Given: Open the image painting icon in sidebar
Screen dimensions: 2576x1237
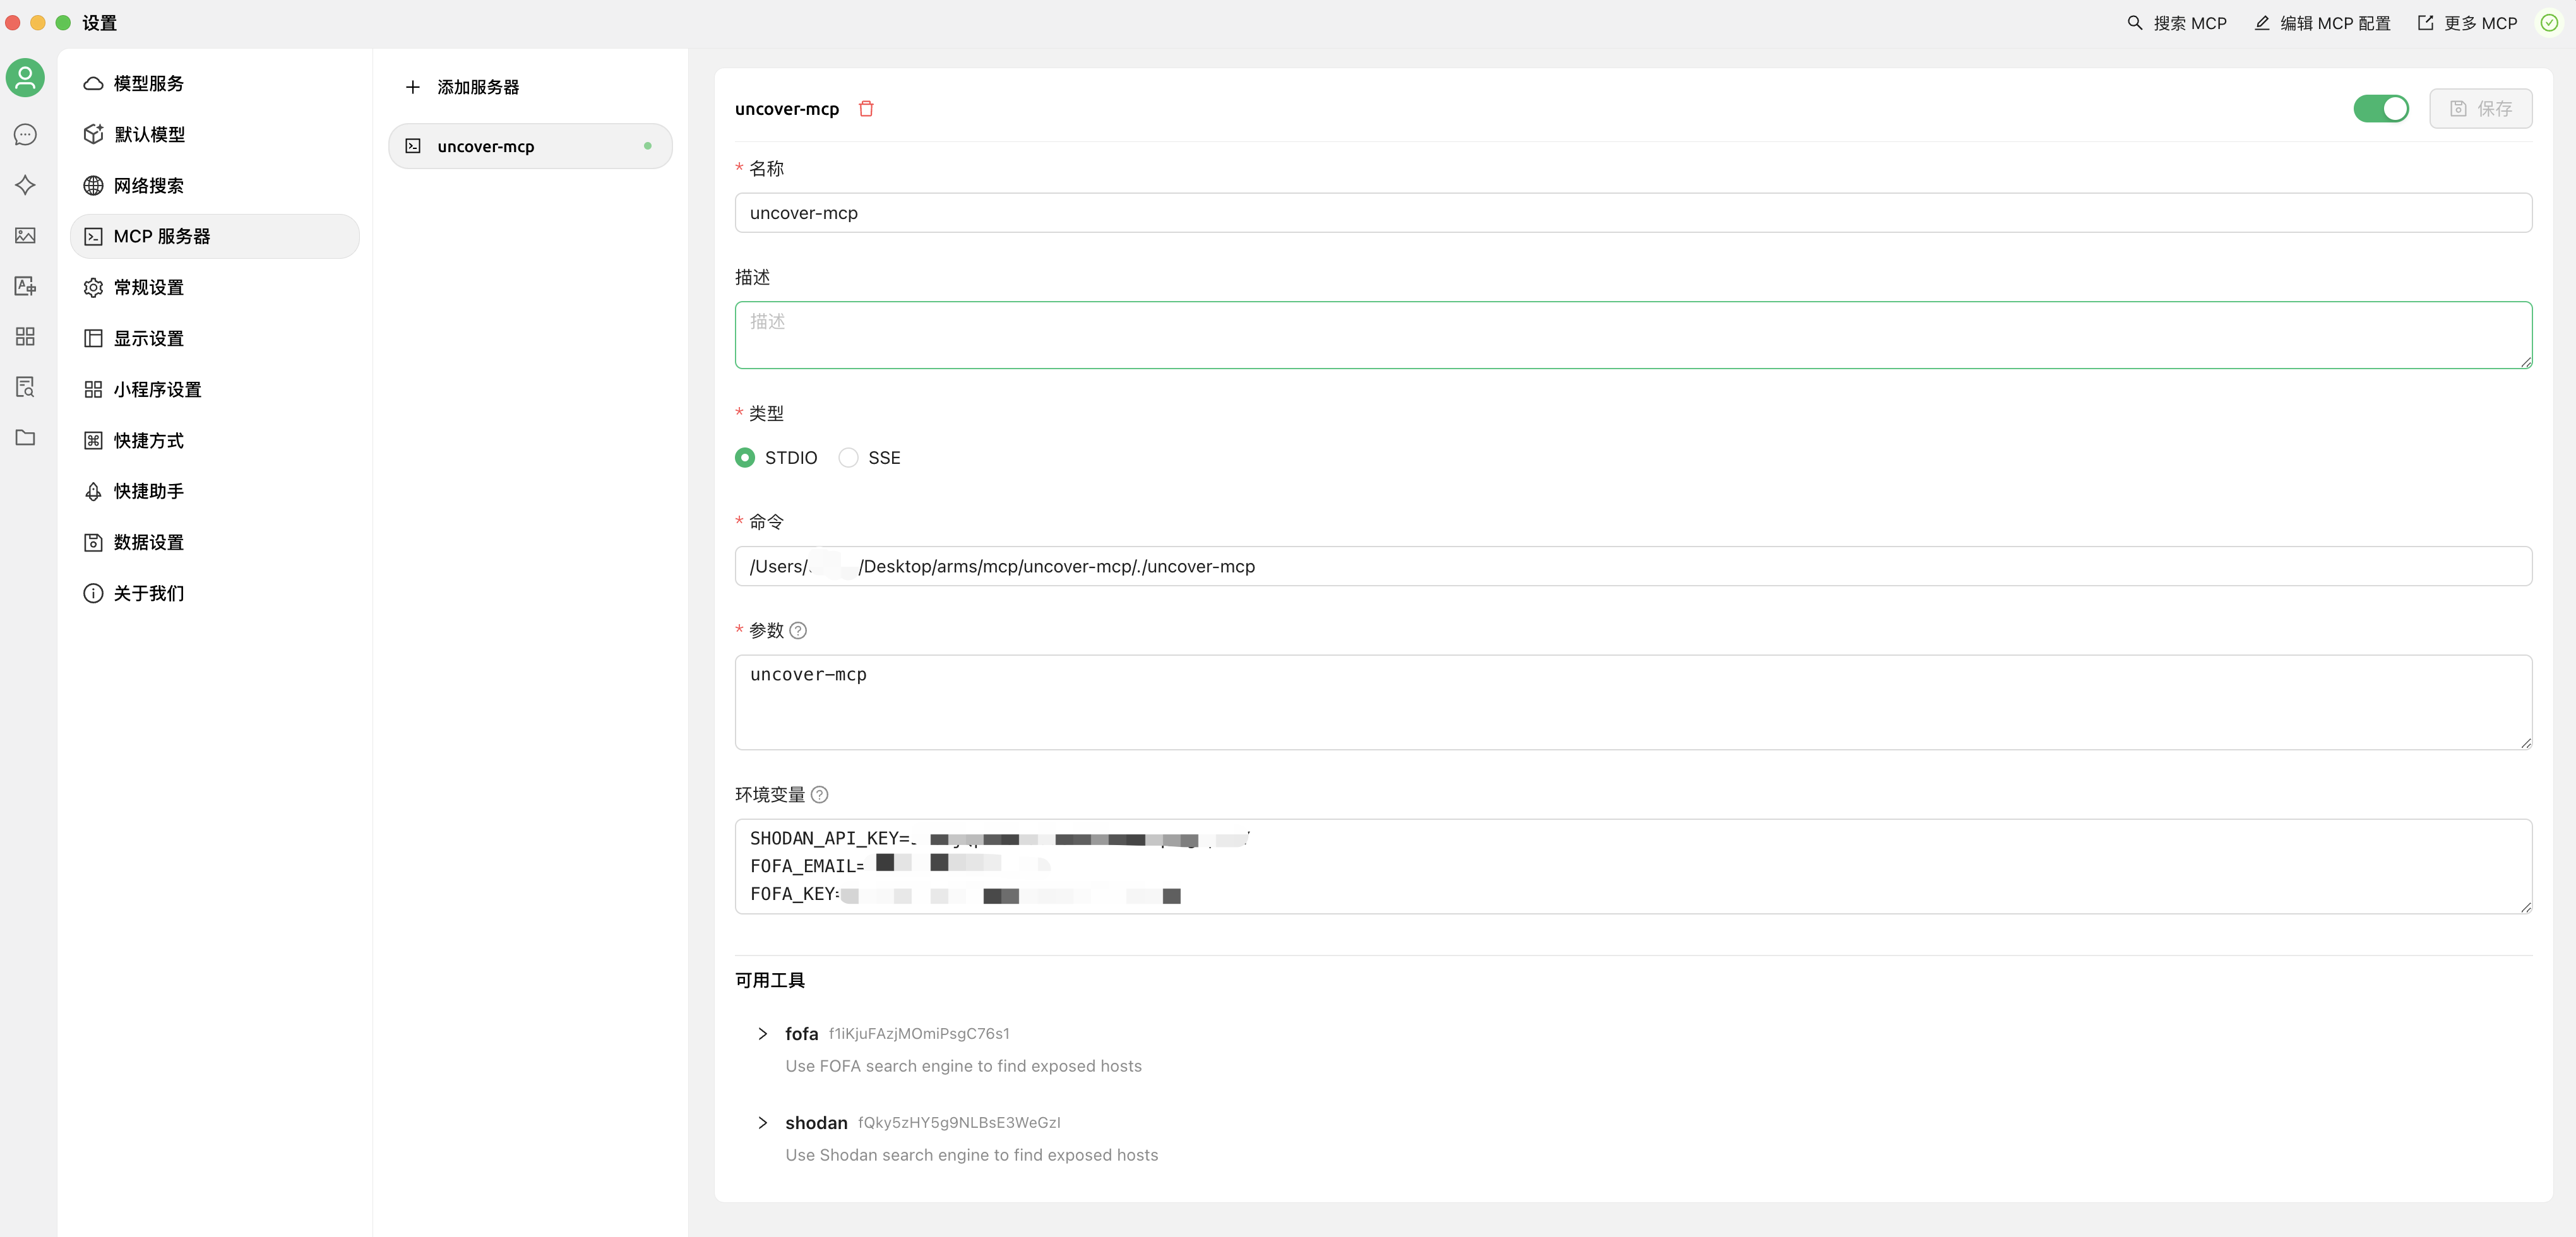Looking at the screenshot, I should (x=26, y=236).
